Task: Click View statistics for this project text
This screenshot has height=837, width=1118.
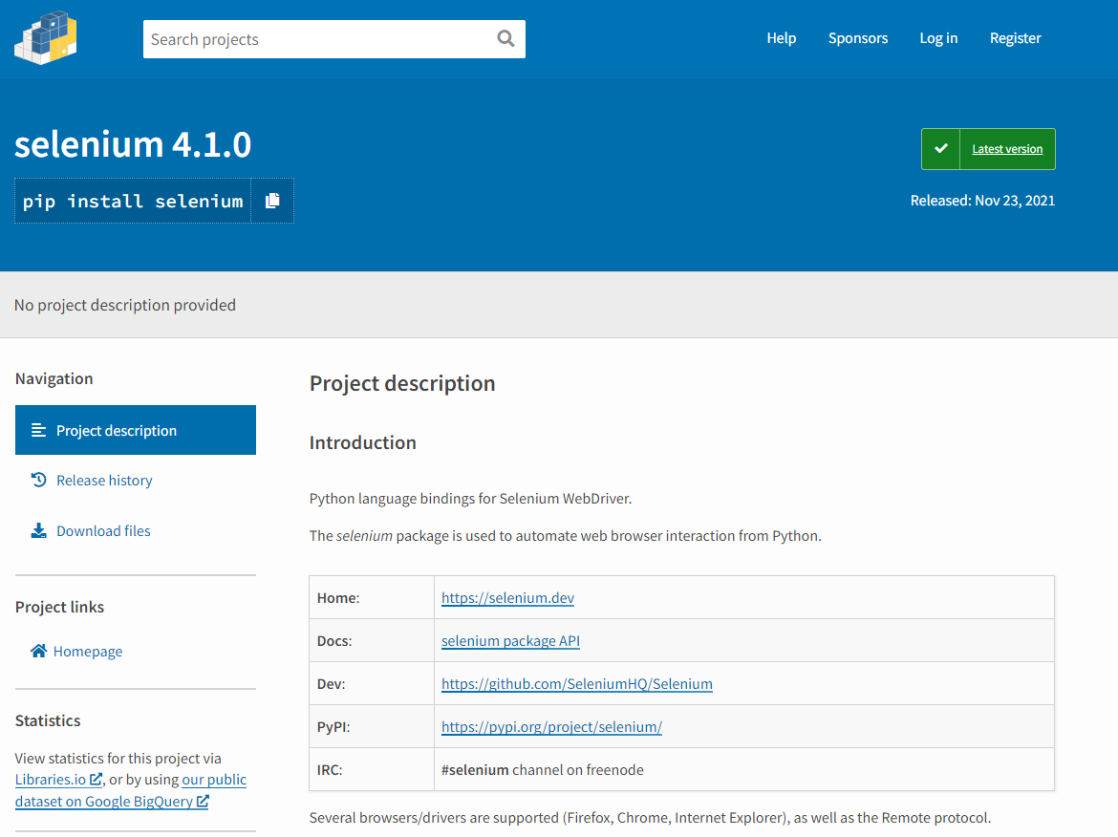Action: 118,758
